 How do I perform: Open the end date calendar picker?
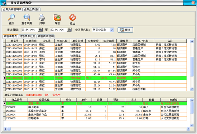pyautogui.click(x=69, y=30)
